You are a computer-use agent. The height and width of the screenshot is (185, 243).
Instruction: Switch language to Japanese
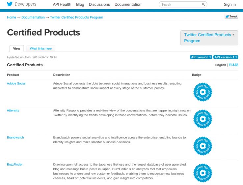click(x=233, y=65)
